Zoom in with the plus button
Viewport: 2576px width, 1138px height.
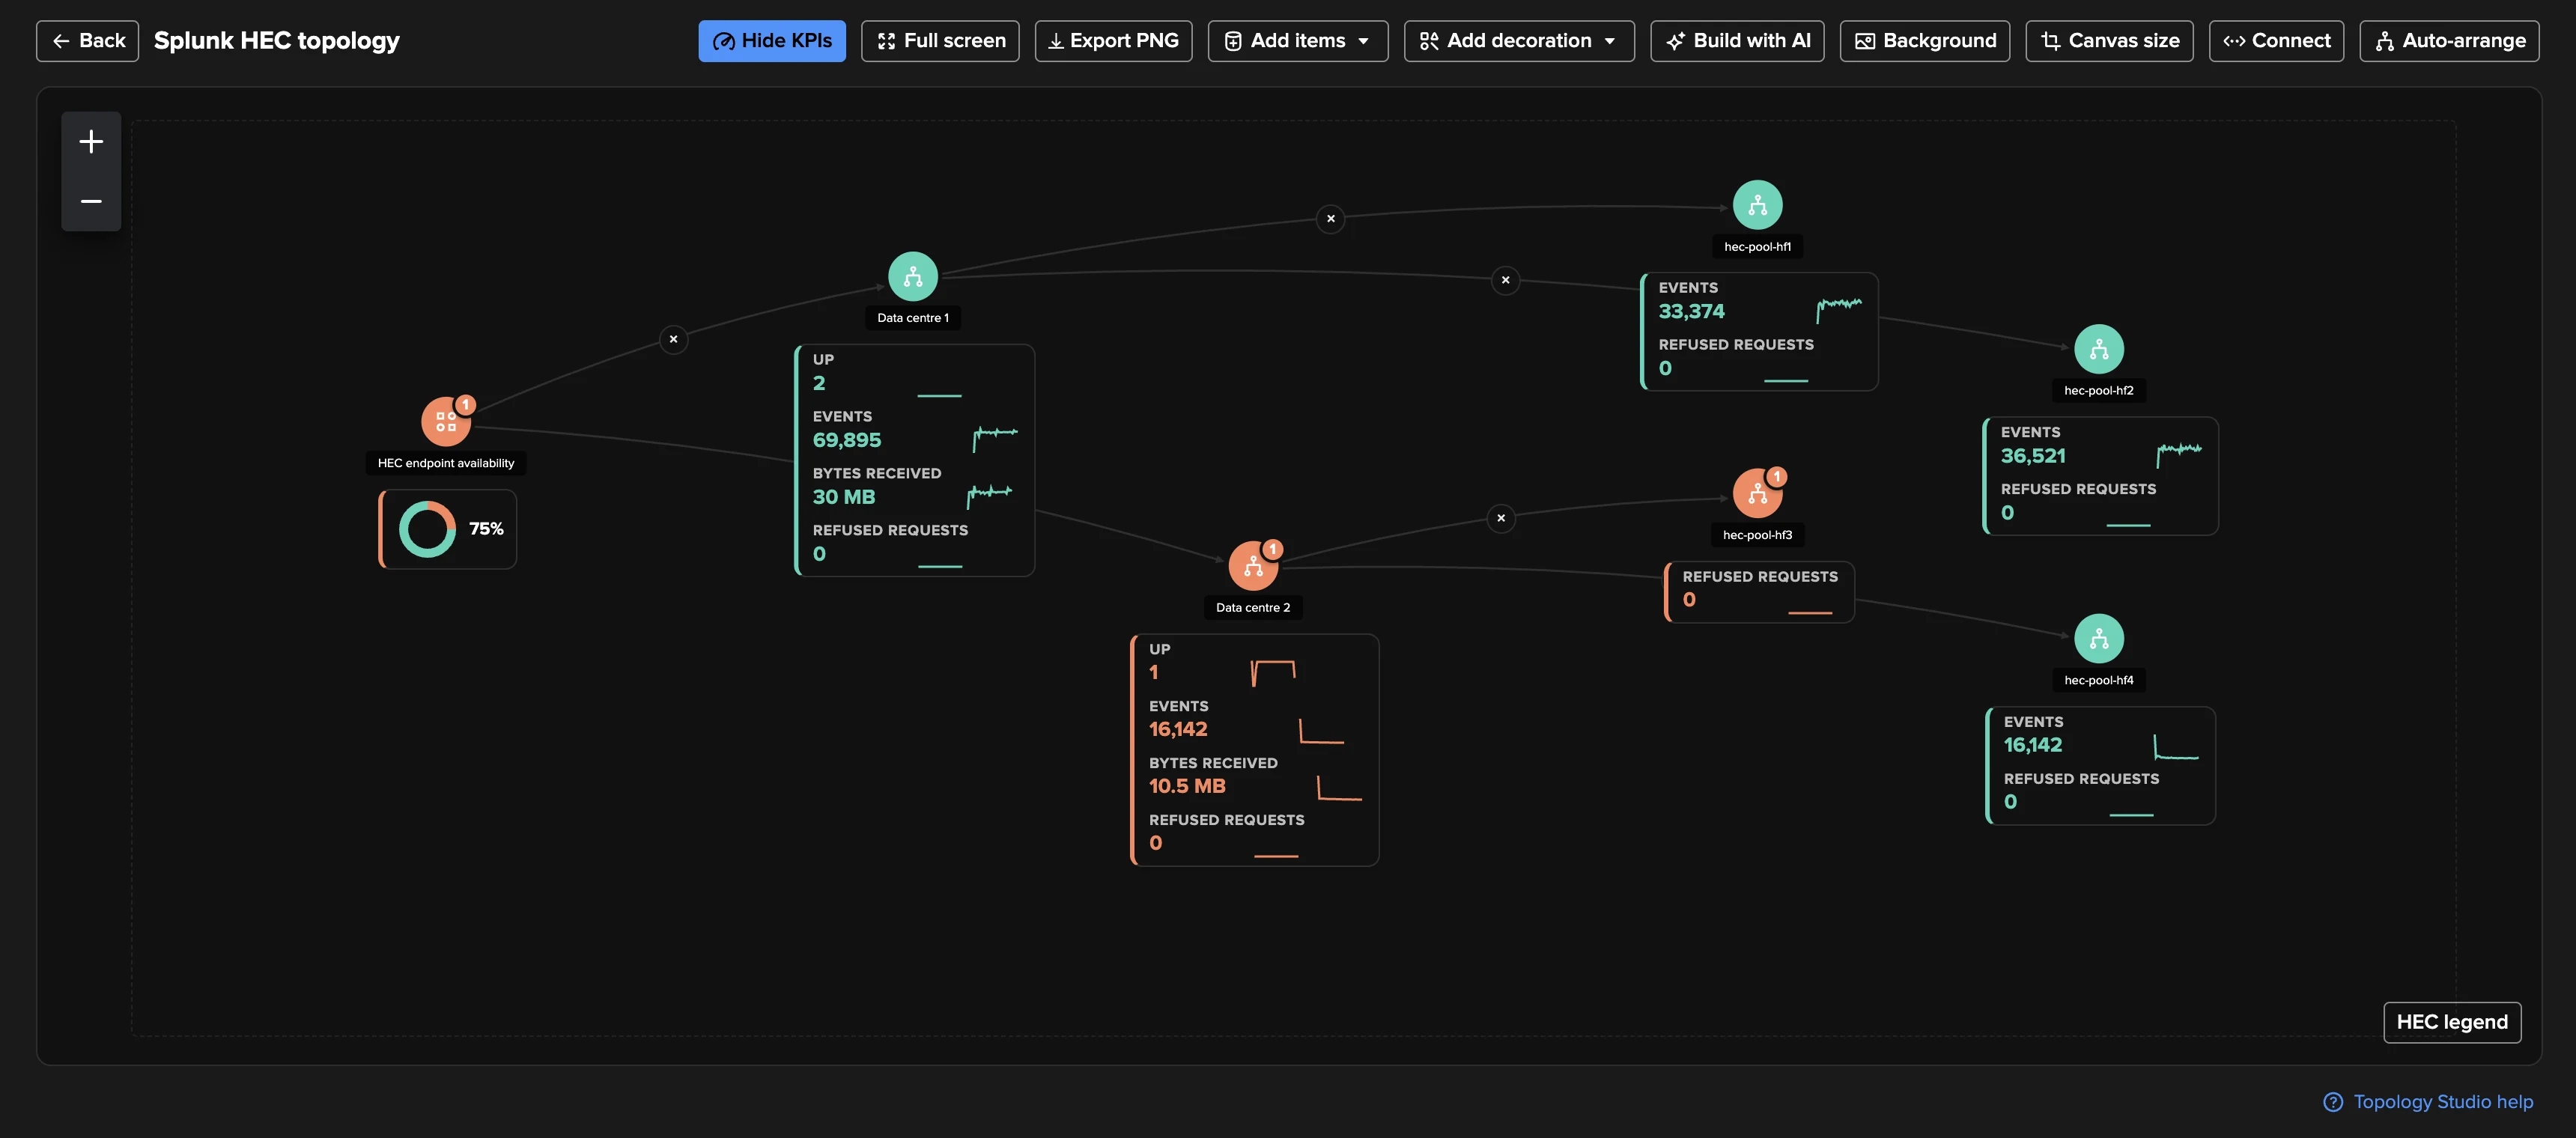point(91,142)
